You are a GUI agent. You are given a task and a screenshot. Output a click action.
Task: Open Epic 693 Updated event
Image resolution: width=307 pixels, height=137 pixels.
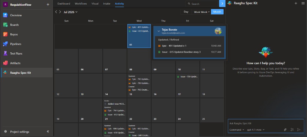[139, 129]
